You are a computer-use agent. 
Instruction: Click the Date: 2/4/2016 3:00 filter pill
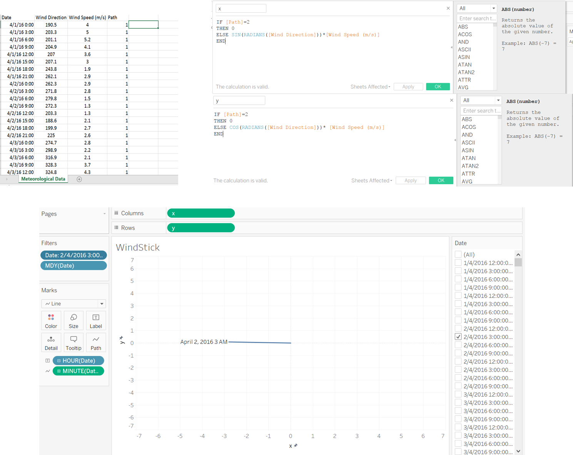74,255
